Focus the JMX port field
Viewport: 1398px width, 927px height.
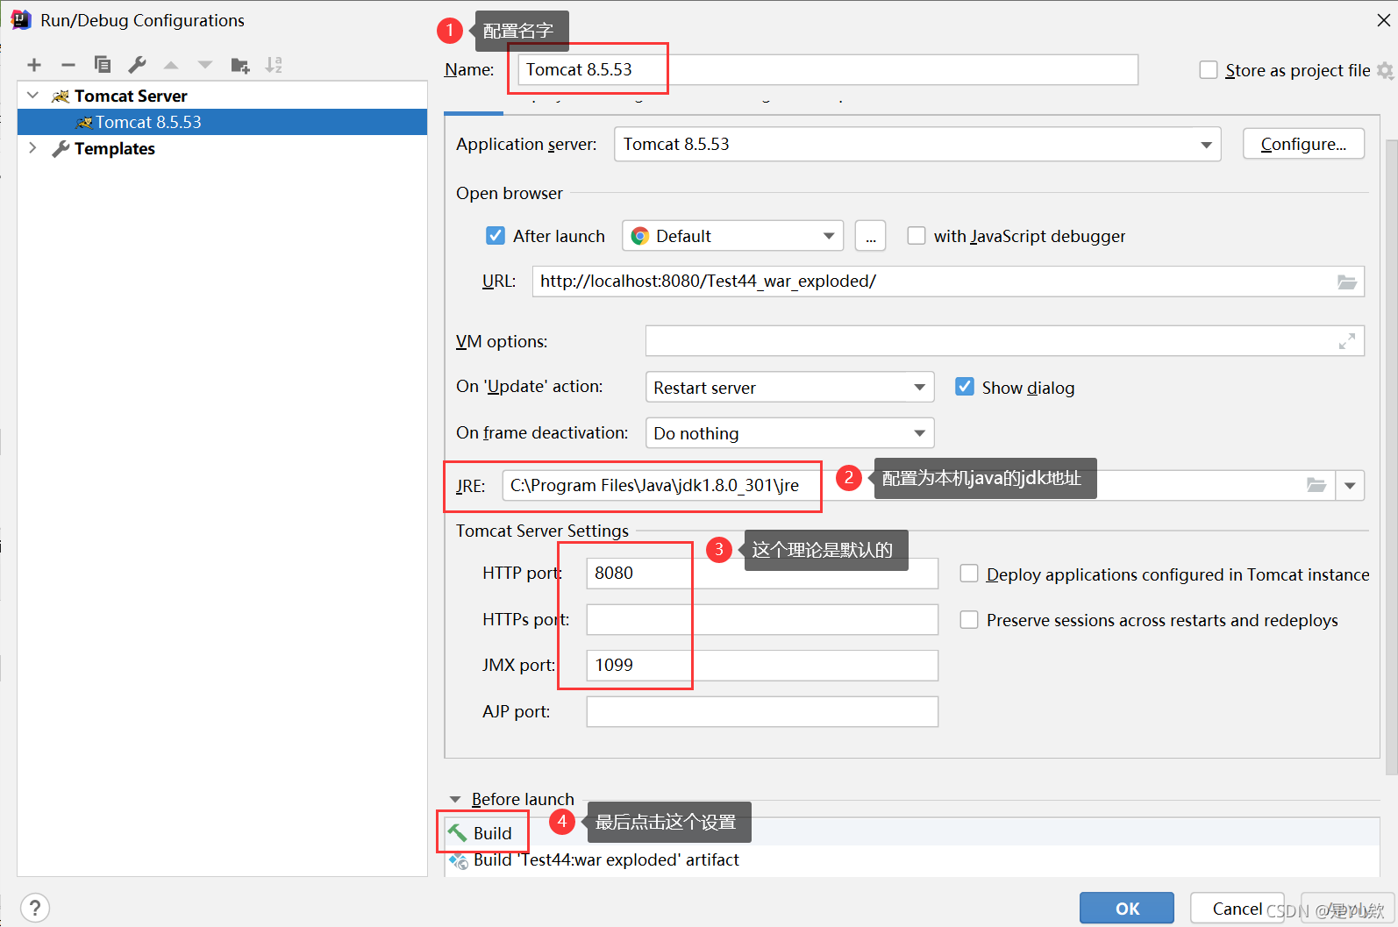click(x=762, y=666)
